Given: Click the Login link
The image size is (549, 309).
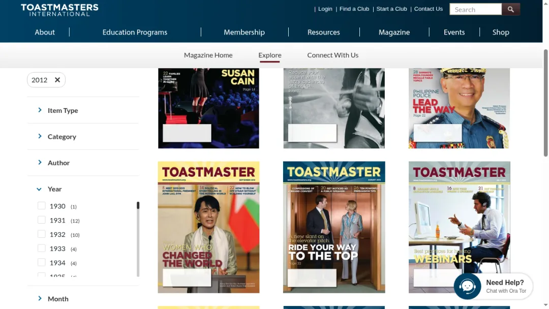Looking at the screenshot, I should pos(325,9).
